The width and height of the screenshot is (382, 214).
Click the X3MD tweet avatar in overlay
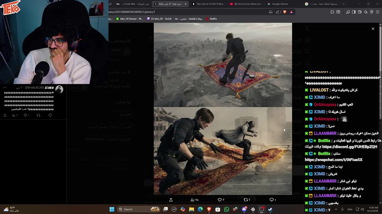(x=59, y=89)
